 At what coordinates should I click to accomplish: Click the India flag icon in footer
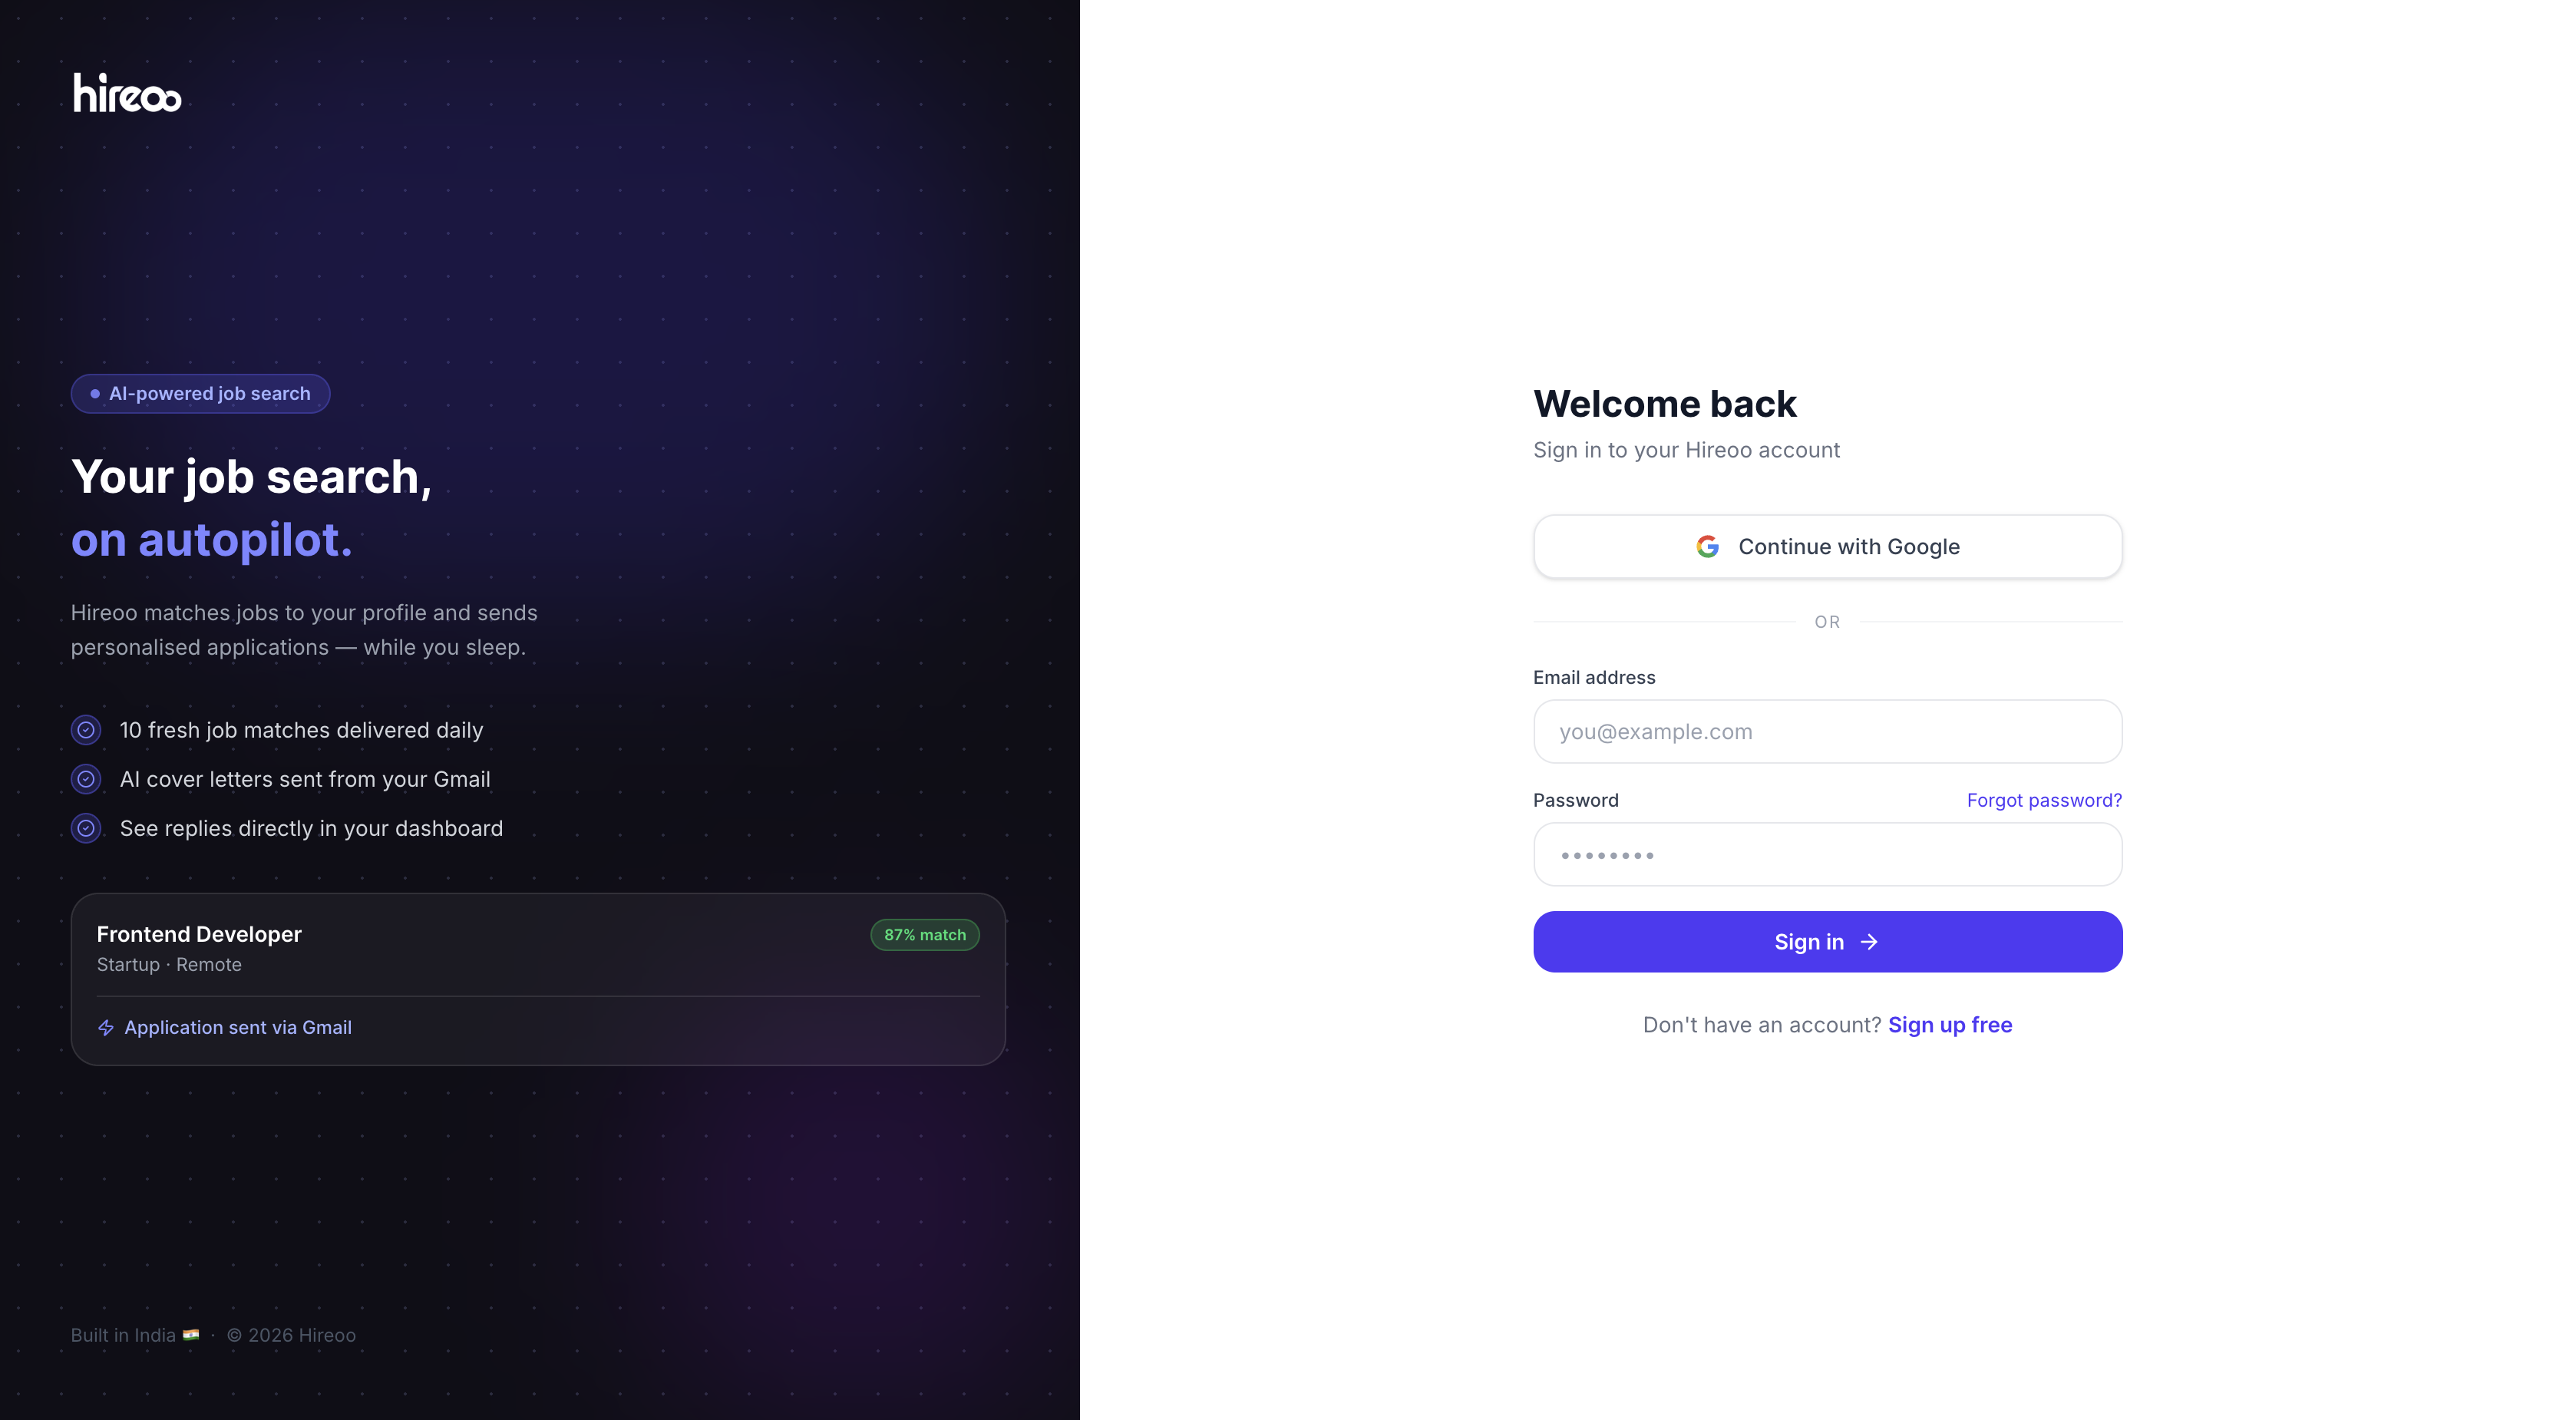click(x=191, y=1335)
